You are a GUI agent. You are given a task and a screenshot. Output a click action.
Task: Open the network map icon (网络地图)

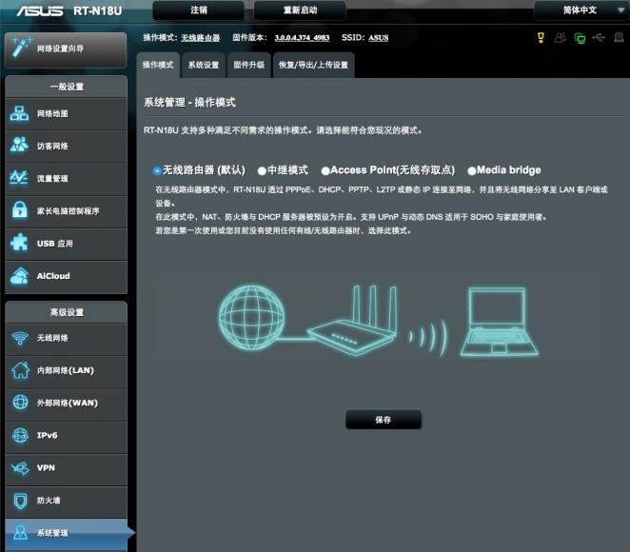[x=19, y=113]
